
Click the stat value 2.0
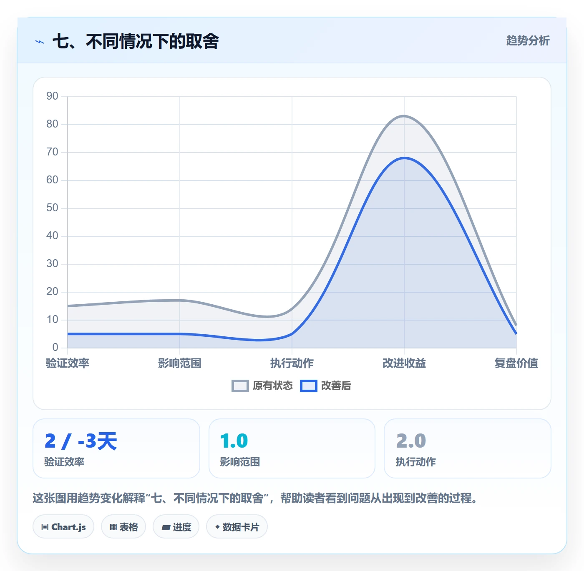click(x=411, y=441)
